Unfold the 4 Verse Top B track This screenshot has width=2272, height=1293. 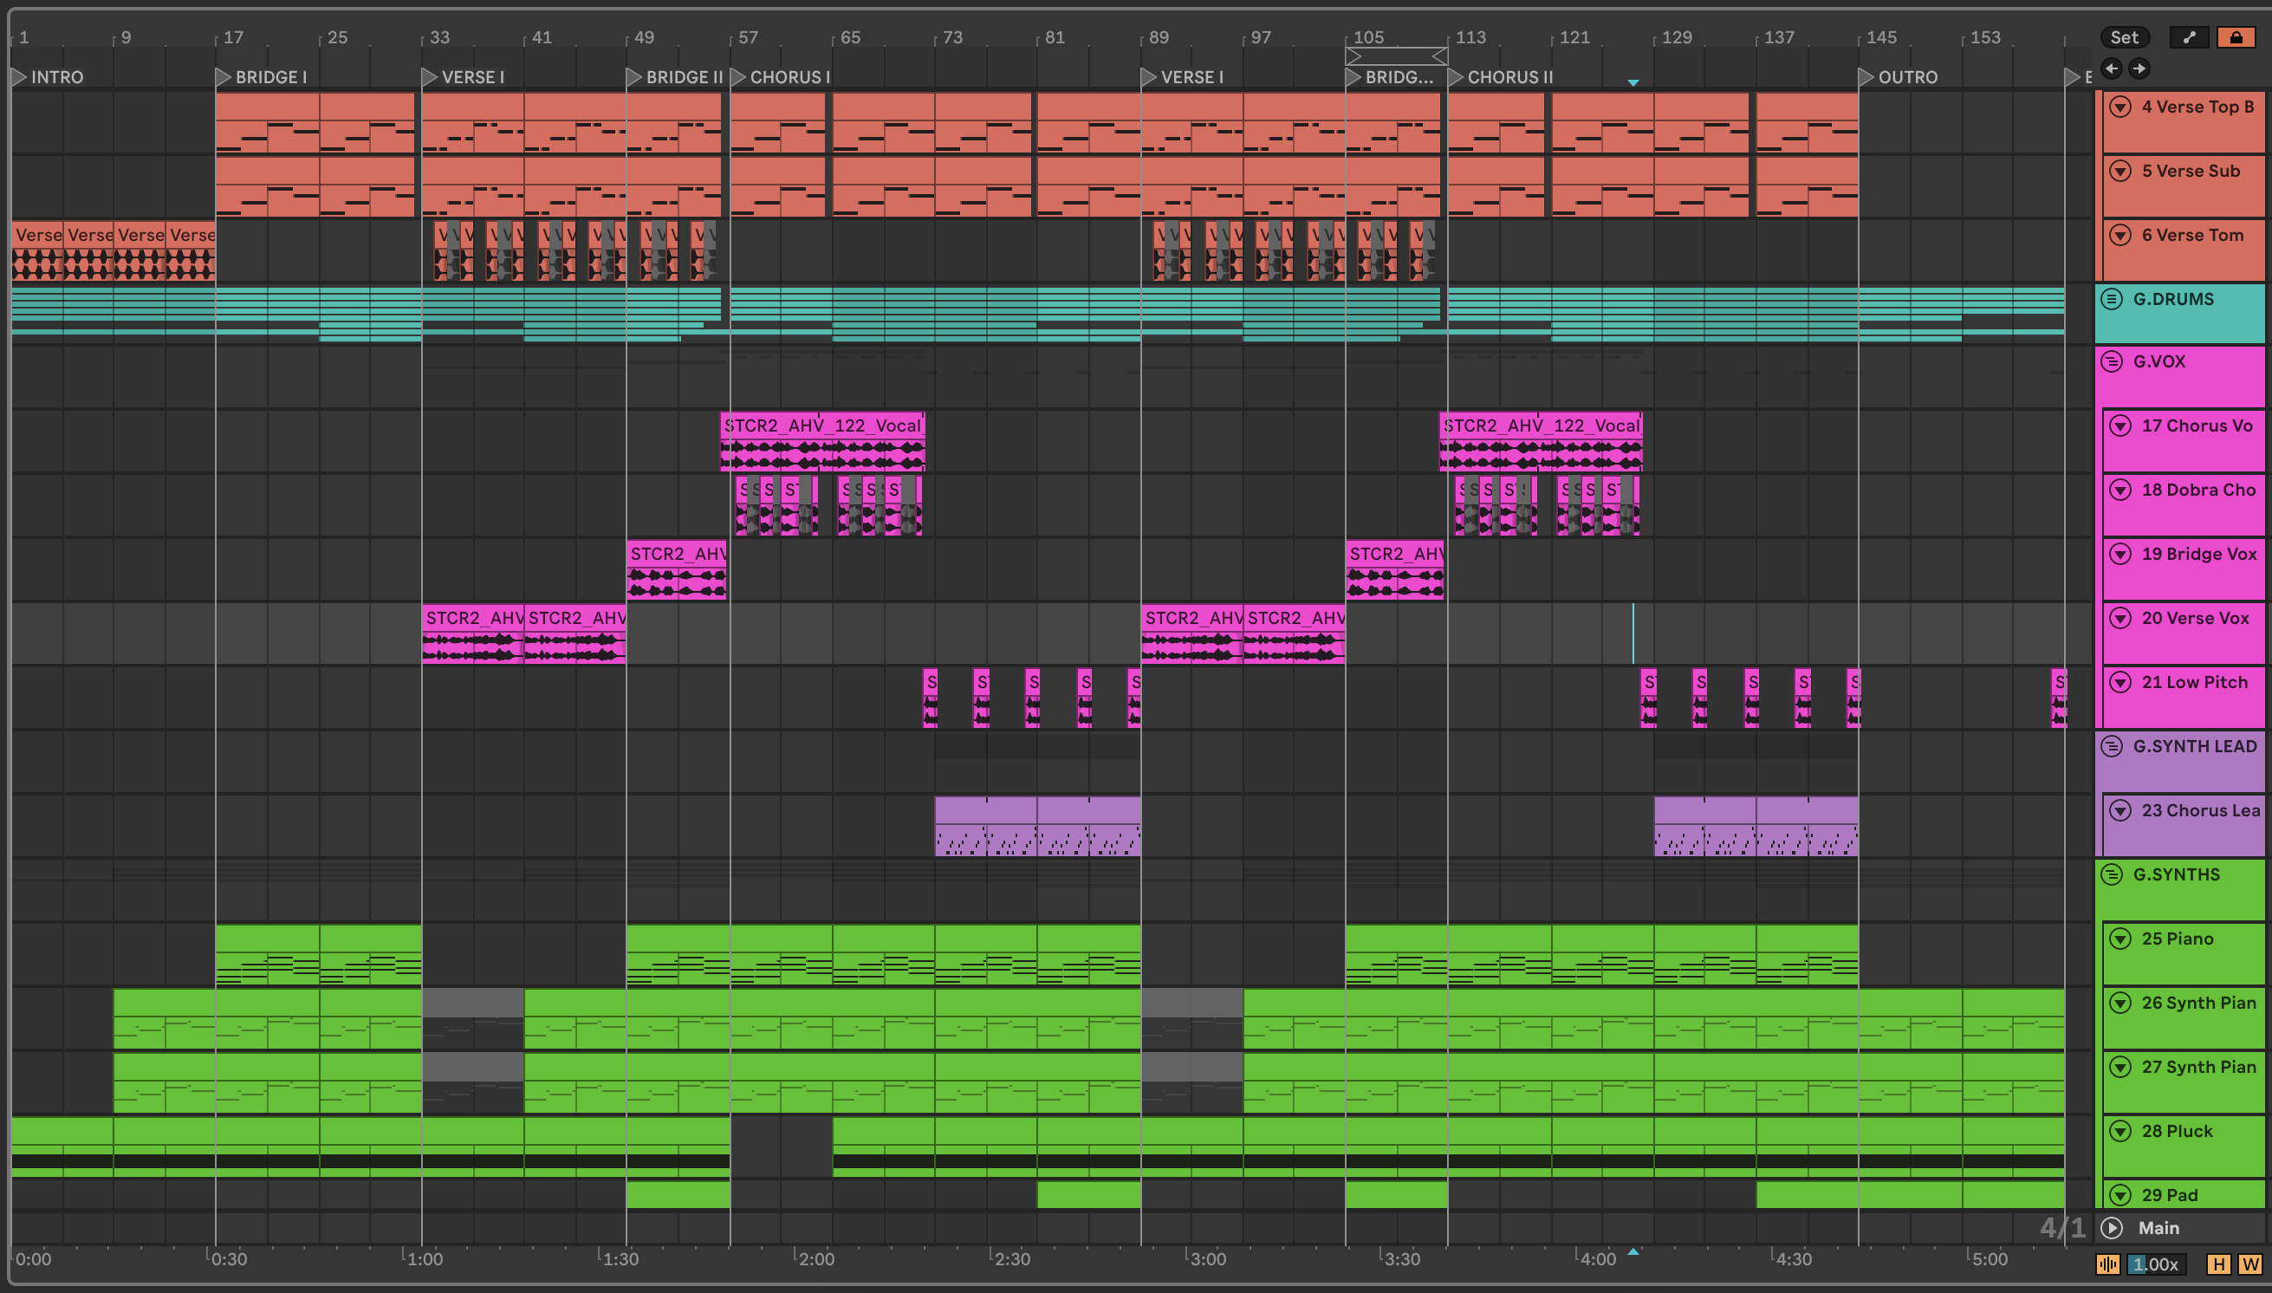click(x=2120, y=107)
